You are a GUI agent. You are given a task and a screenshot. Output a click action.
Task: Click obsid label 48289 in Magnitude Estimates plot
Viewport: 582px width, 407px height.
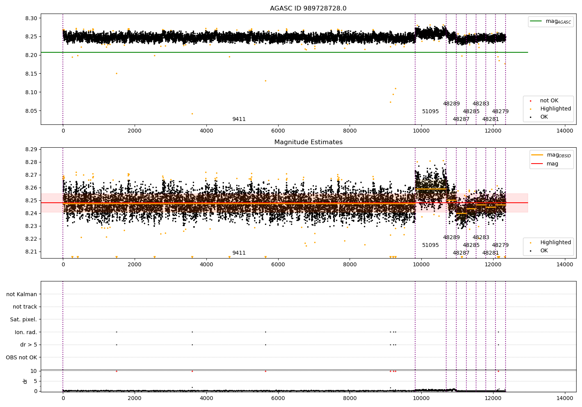point(451,238)
